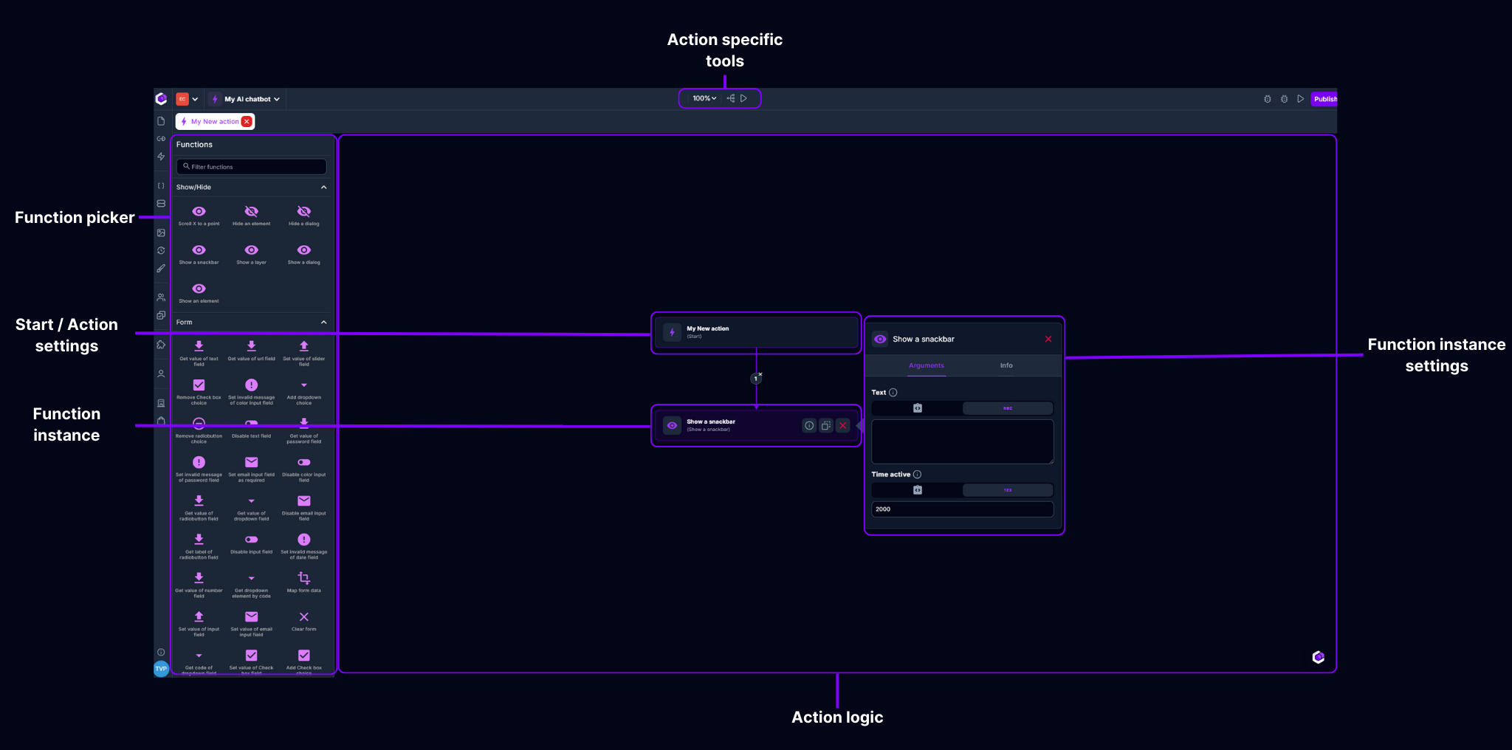Select the Map form data function

(303, 581)
